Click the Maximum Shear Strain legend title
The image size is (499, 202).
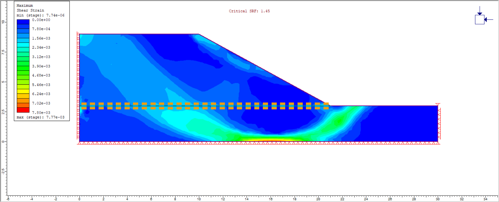[30, 8]
